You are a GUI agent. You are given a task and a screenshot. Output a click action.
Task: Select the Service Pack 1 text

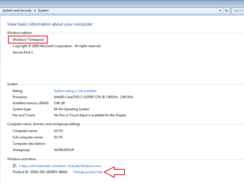(23, 52)
